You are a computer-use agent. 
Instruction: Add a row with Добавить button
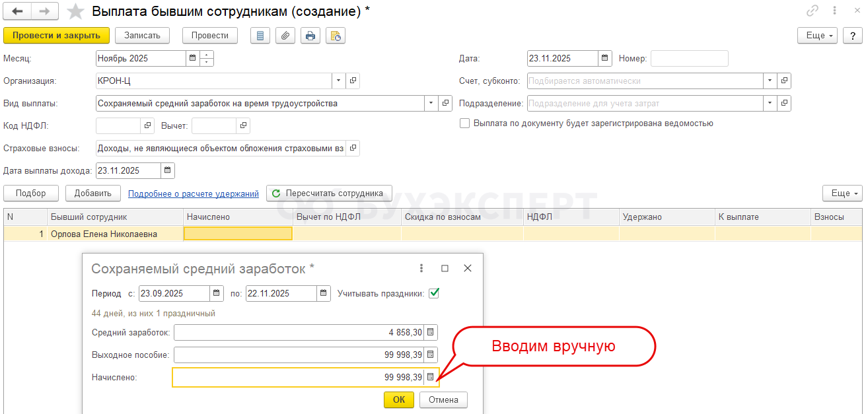[93, 193]
